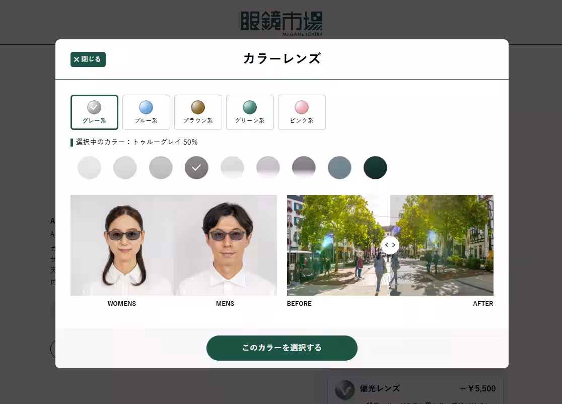Pick the third gray lens swatch
The height and width of the screenshot is (404, 562).
pyautogui.click(x=161, y=168)
